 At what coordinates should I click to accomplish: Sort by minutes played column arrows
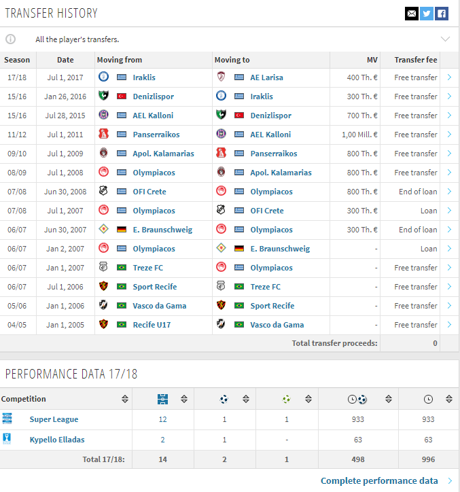(x=449, y=399)
